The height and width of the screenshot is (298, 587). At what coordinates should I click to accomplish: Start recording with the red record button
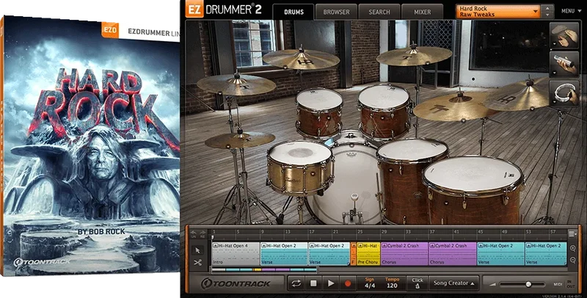click(348, 283)
